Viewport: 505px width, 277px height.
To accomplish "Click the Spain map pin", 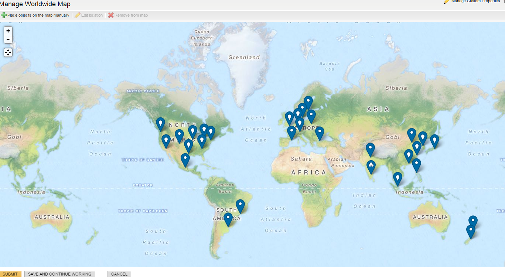I will click(x=291, y=133).
